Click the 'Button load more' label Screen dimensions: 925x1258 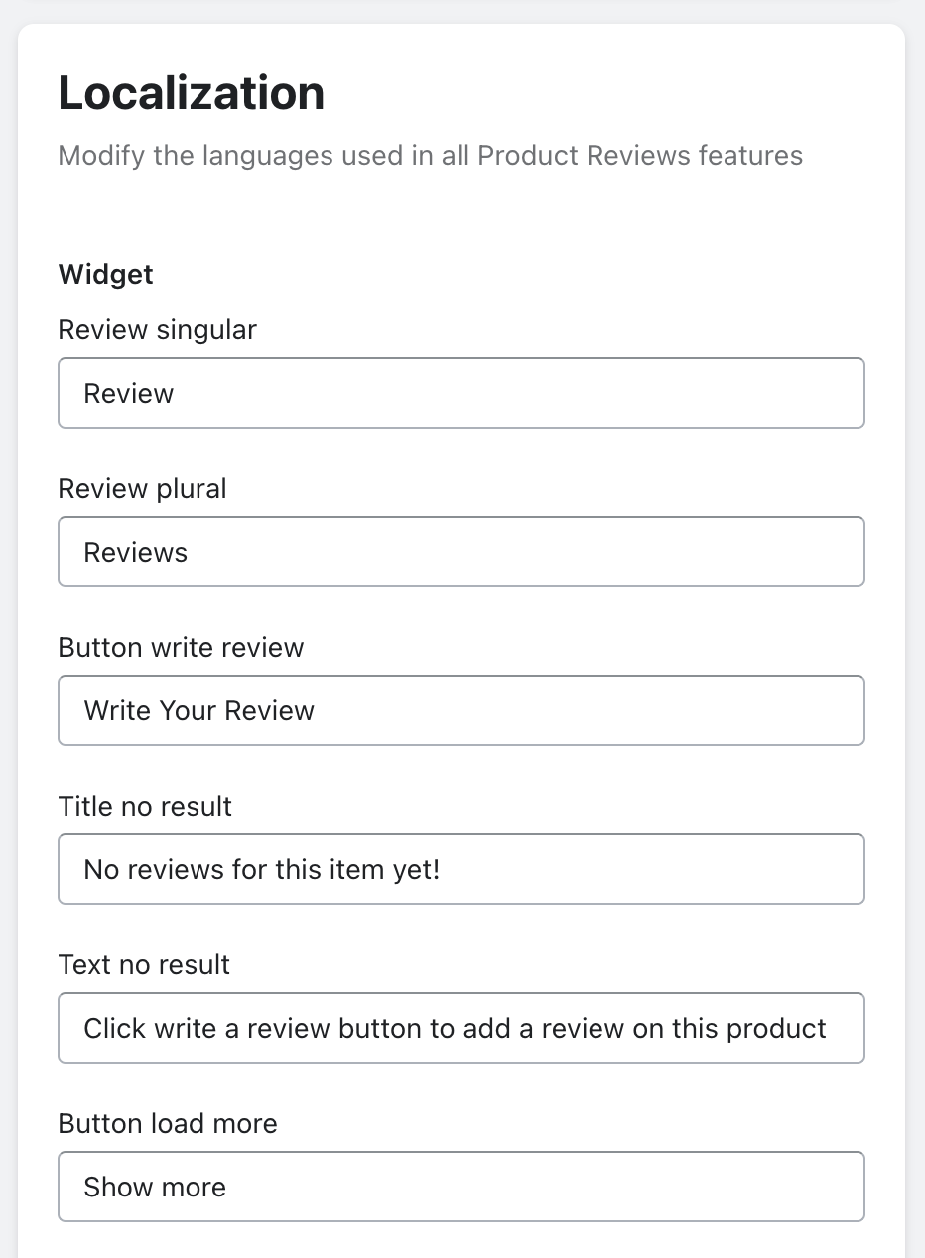[168, 1123]
